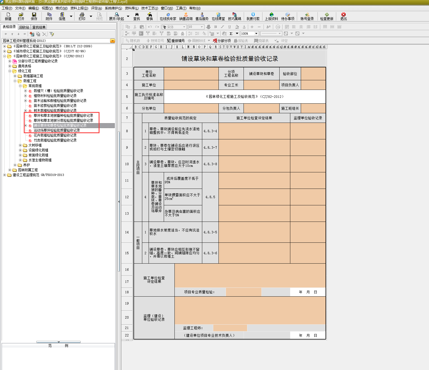The image size is (429, 370).
Task: Open the 工程(P) menu
Action: click(x=7, y=8)
